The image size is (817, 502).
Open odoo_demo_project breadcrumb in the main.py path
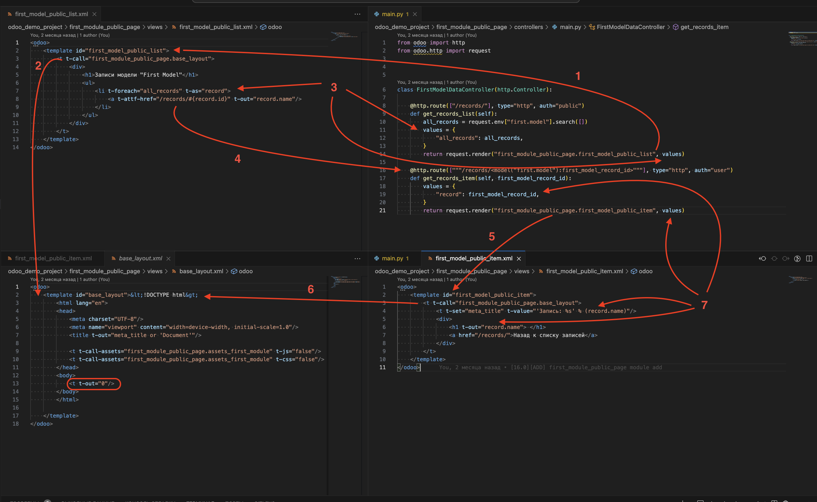tap(402, 27)
